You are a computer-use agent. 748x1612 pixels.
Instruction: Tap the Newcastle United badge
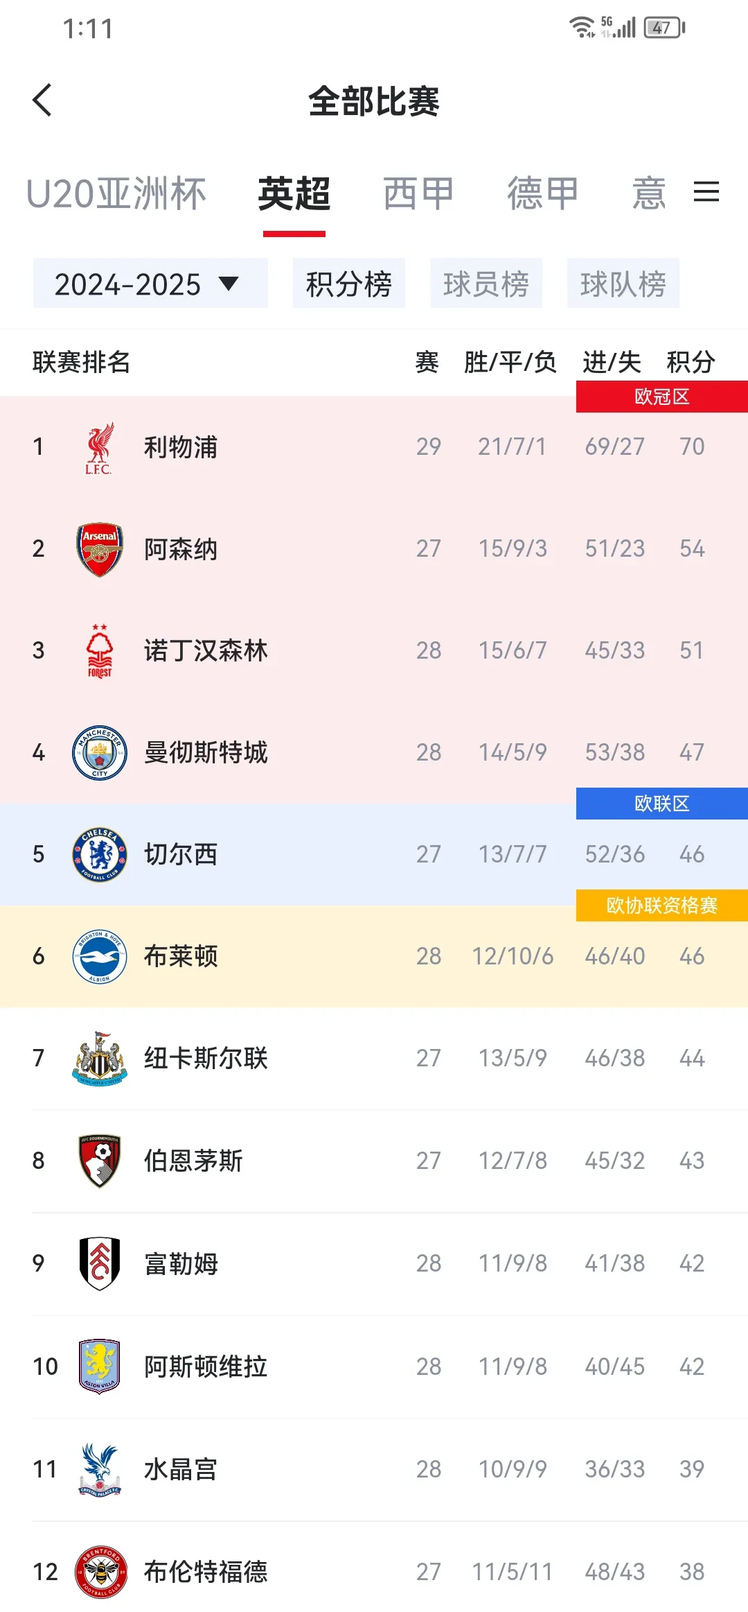click(x=99, y=1057)
